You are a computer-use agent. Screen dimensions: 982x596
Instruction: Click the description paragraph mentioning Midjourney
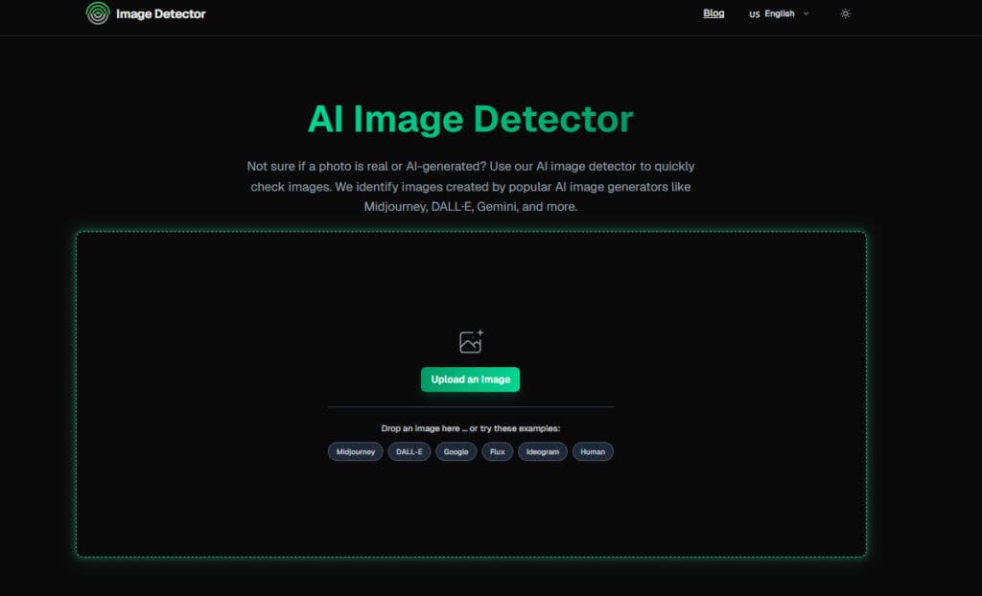(x=470, y=186)
